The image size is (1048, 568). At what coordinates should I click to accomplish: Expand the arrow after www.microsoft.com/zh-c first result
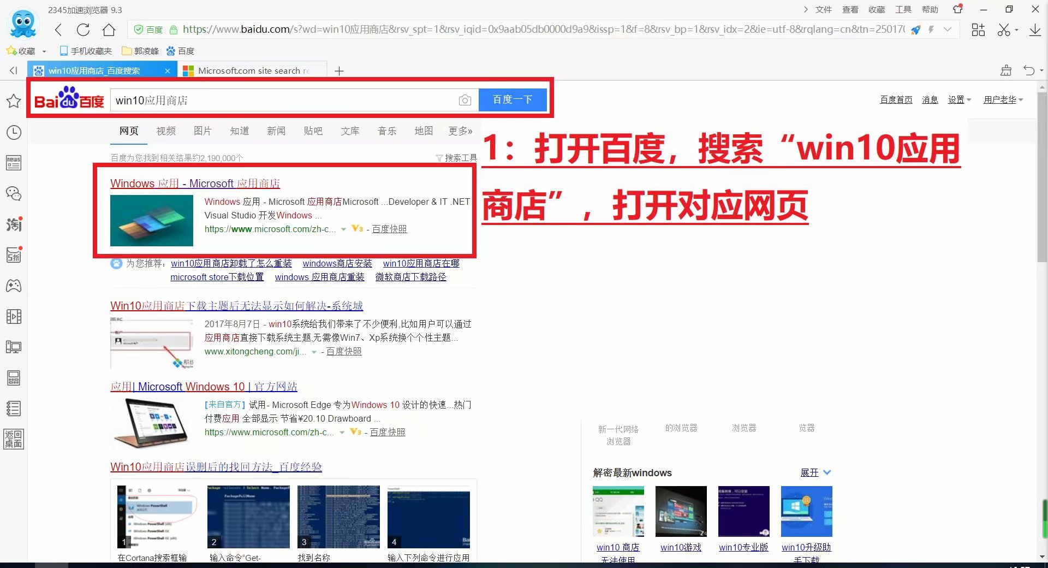[x=343, y=229]
